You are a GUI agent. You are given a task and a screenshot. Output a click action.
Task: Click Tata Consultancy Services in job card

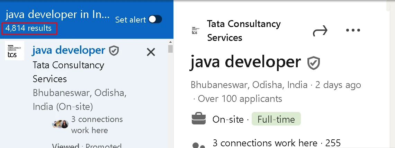68,72
